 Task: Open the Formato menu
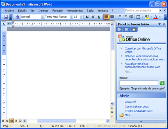(x=57, y=11)
